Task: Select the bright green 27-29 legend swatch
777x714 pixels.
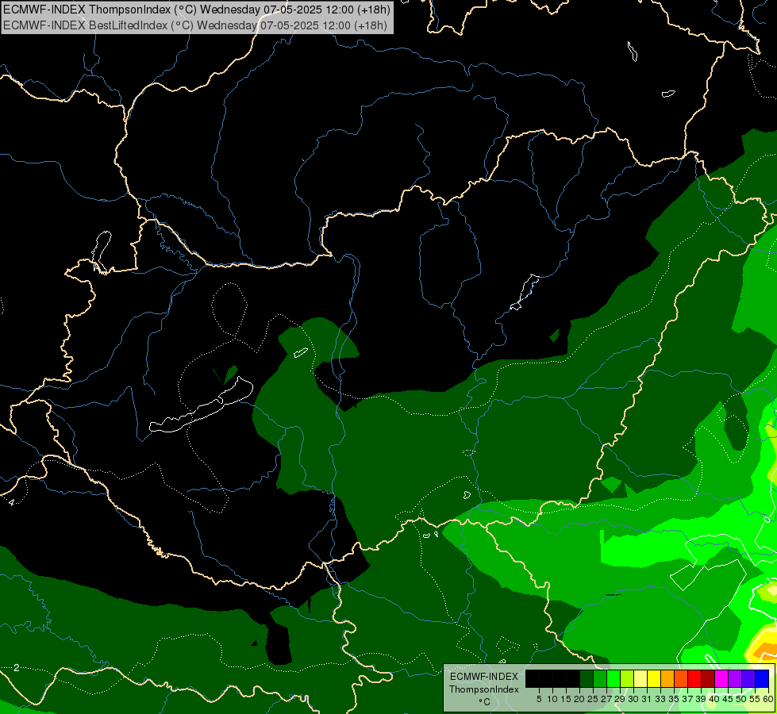Action: (614, 679)
